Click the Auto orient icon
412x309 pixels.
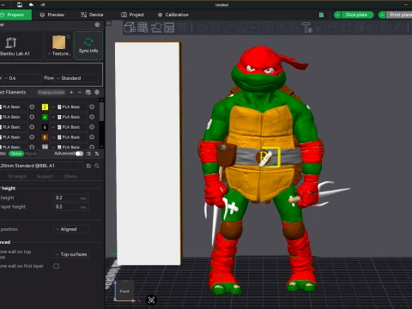156,27
